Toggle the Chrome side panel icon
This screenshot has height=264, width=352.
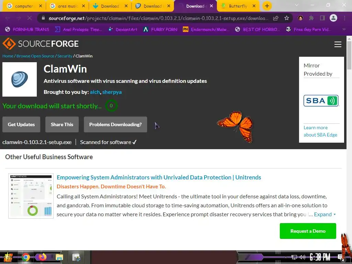pos(322,18)
